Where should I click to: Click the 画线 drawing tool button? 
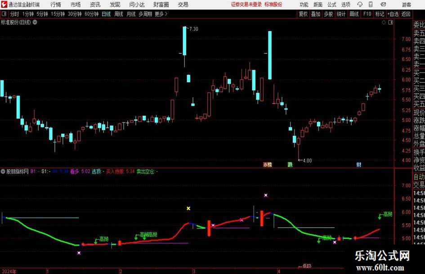354,14
